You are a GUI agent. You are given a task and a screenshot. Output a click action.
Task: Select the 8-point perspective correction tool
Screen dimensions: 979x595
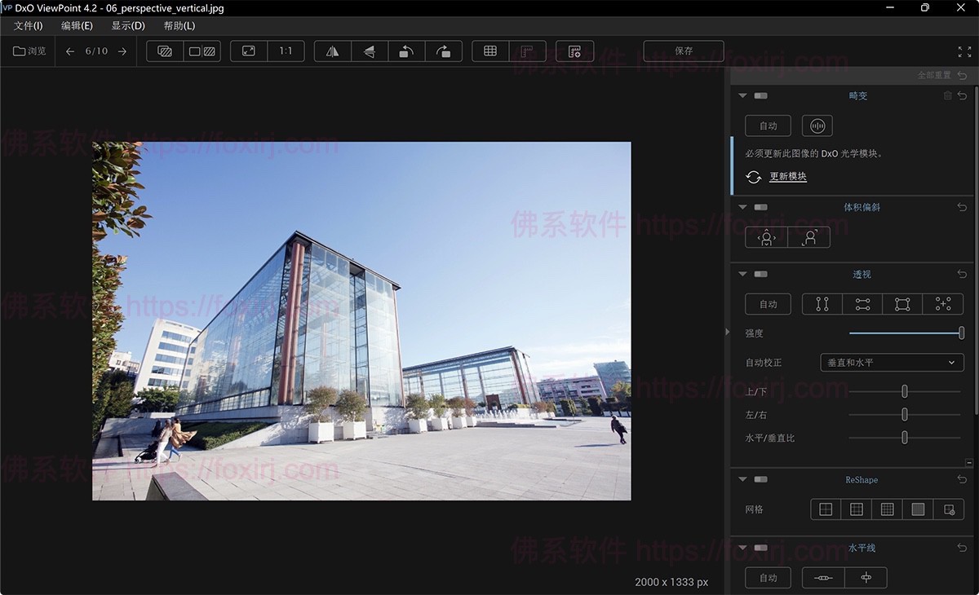tap(942, 303)
